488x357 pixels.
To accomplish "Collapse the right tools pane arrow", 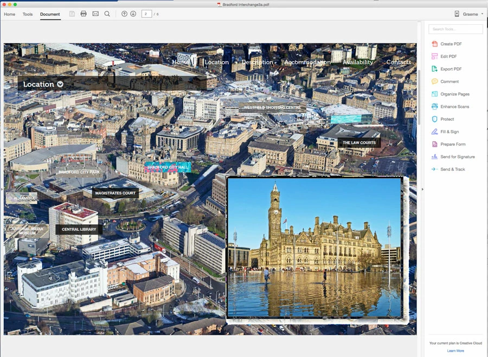I will click(x=422, y=189).
